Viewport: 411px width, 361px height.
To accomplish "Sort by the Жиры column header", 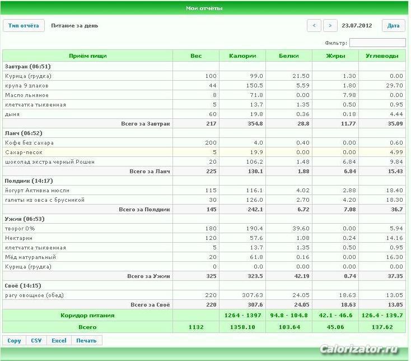I will click(x=335, y=56).
